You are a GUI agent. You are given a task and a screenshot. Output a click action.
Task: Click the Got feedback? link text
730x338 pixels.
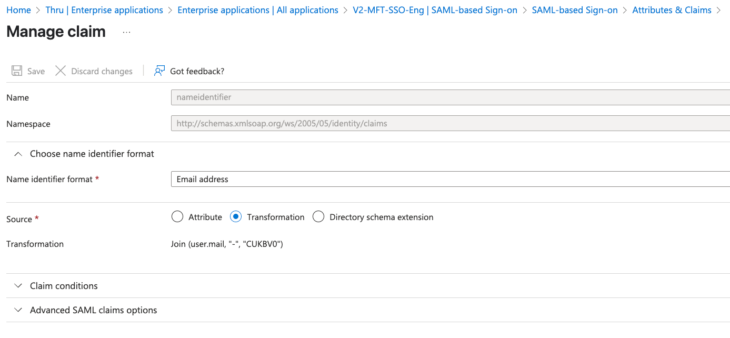197,71
